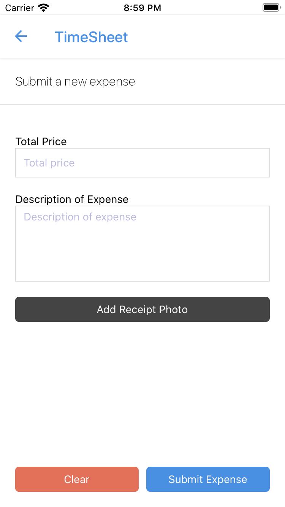285x507 pixels.
Task: Click the Wi-Fi signal icon
Action: [44, 8]
